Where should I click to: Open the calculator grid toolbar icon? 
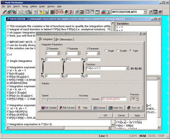pos(52,12)
